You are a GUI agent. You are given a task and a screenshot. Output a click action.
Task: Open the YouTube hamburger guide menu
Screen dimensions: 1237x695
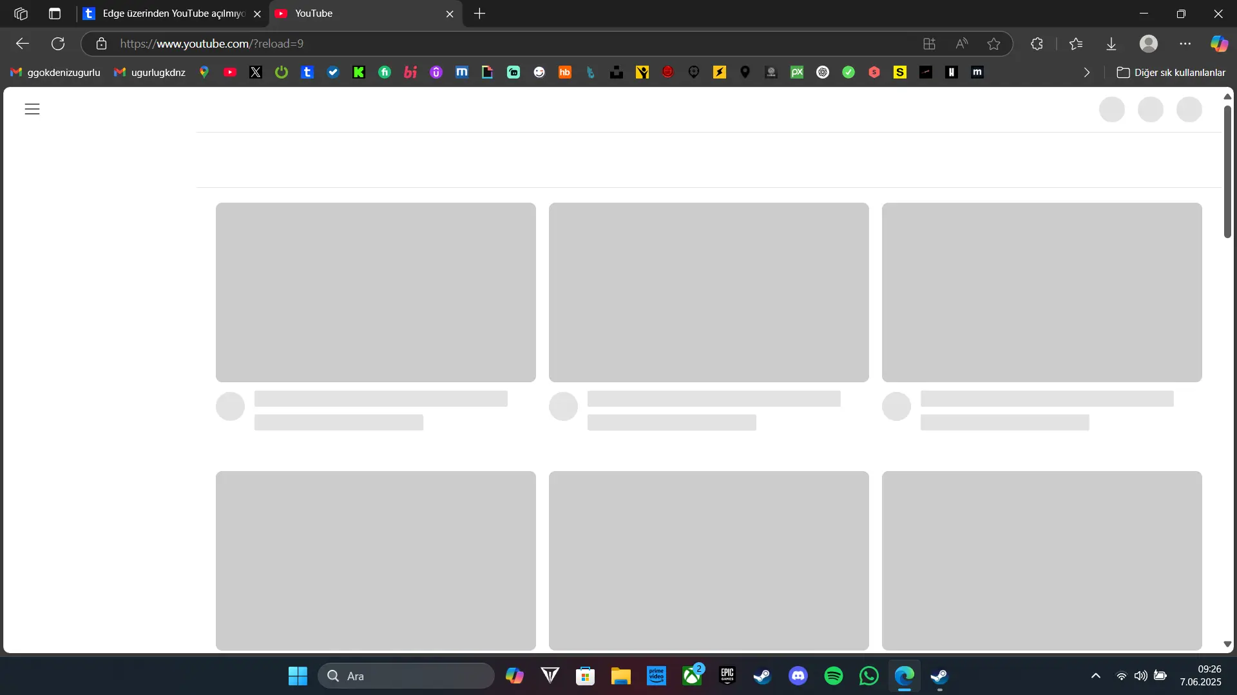click(x=32, y=109)
